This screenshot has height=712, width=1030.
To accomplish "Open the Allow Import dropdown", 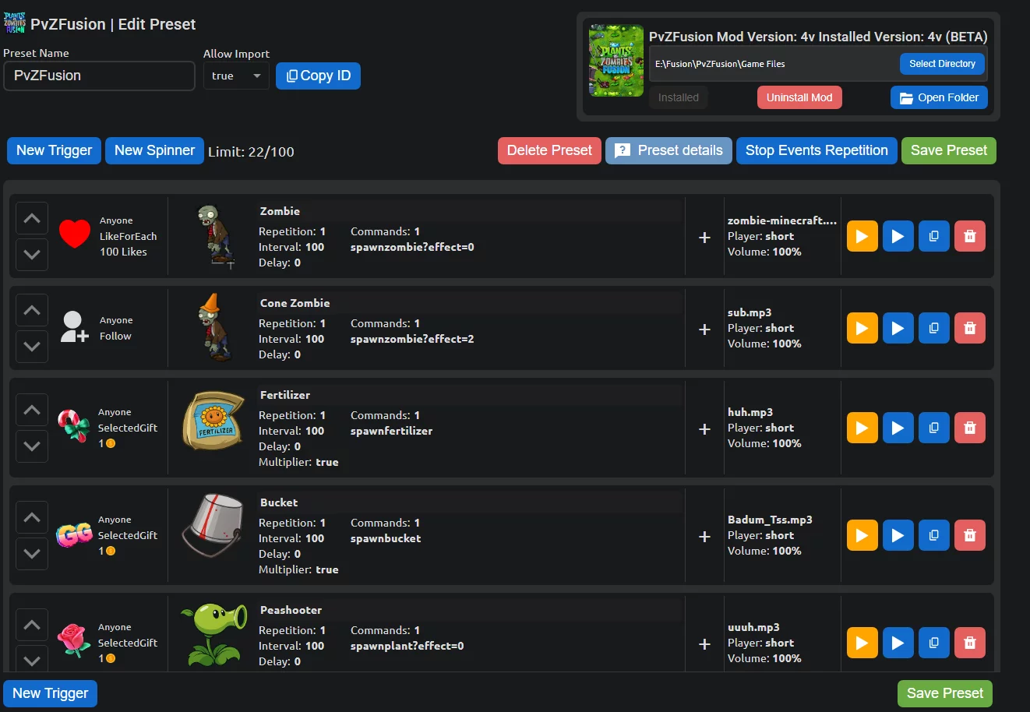I will [236, 76].
